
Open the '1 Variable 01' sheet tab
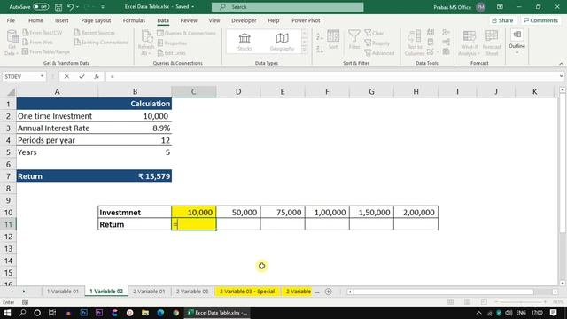click(x=63, y=292)
